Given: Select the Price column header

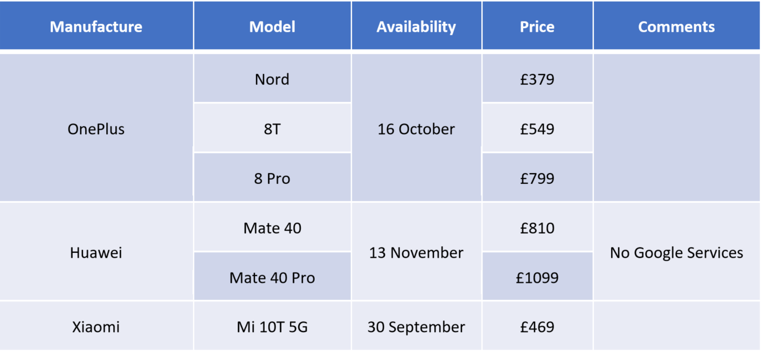Looking at the screenshot, I should [537, 26].
